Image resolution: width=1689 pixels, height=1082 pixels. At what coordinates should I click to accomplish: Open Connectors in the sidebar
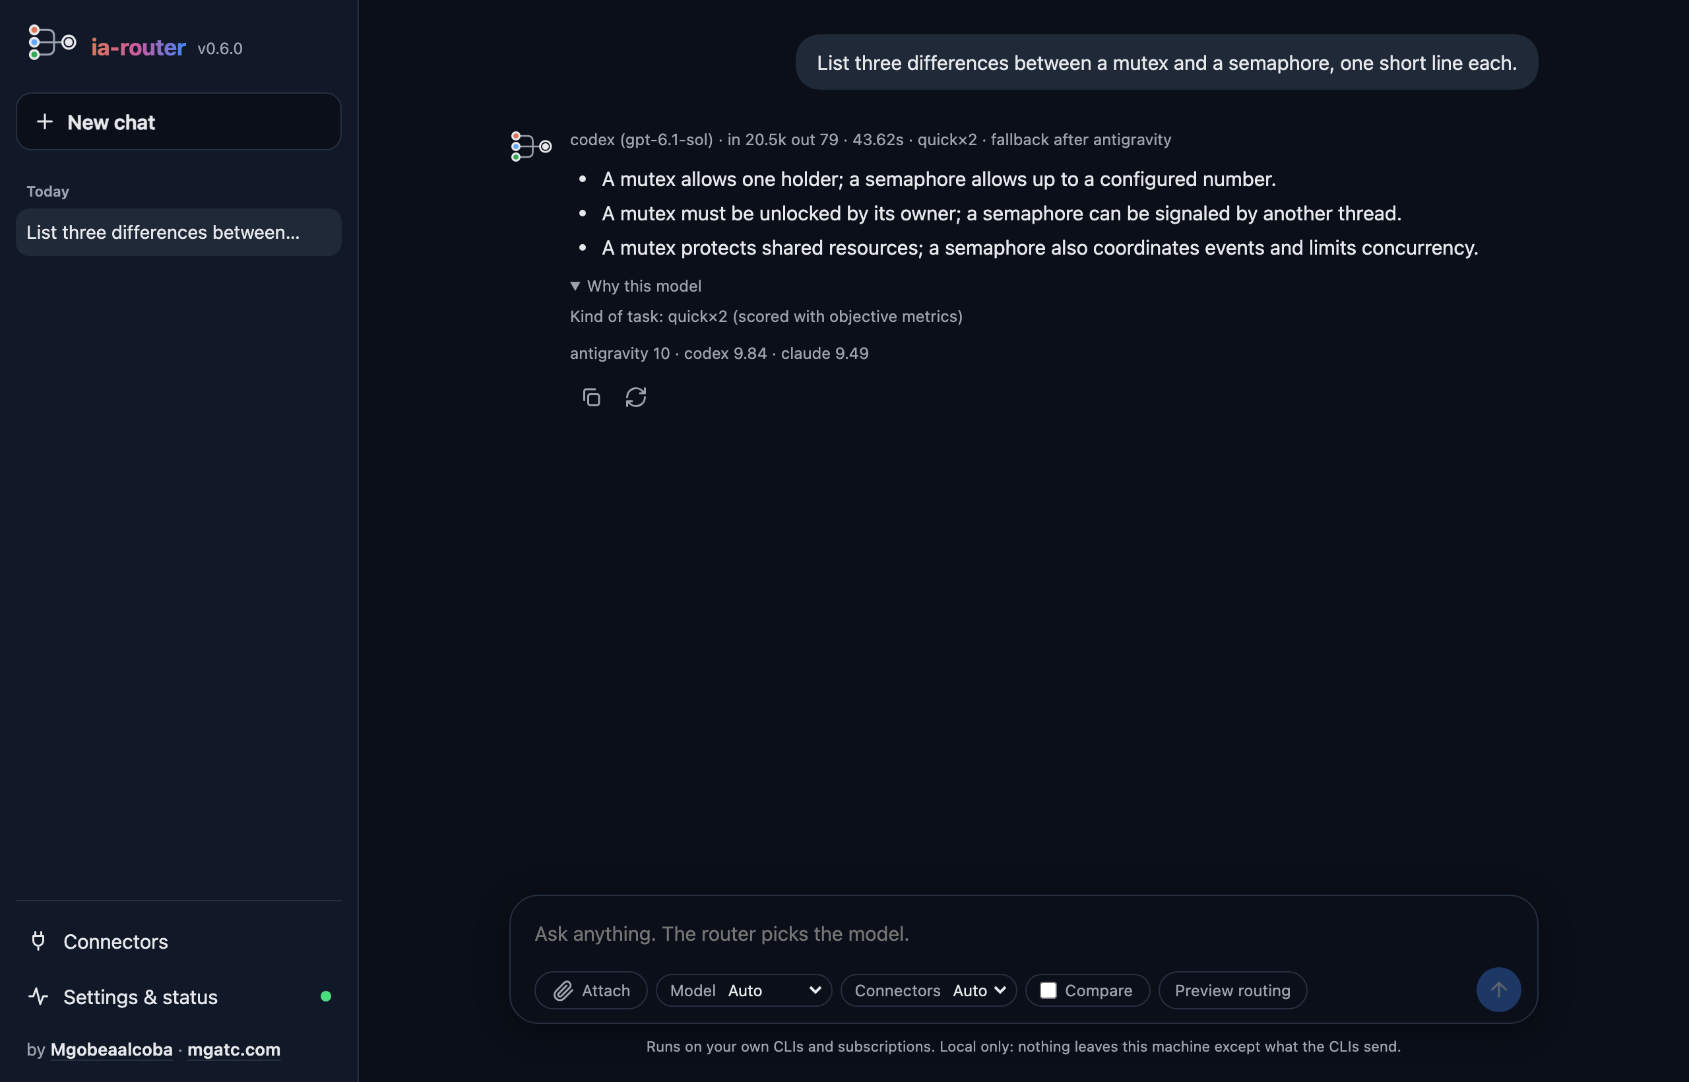178,941
